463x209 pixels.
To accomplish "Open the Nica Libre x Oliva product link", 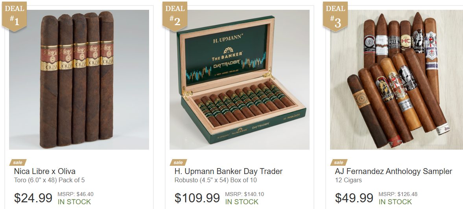I will [x=44, y=171].
